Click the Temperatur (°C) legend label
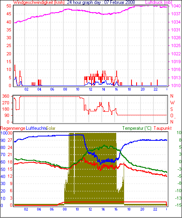 (137, 128)
